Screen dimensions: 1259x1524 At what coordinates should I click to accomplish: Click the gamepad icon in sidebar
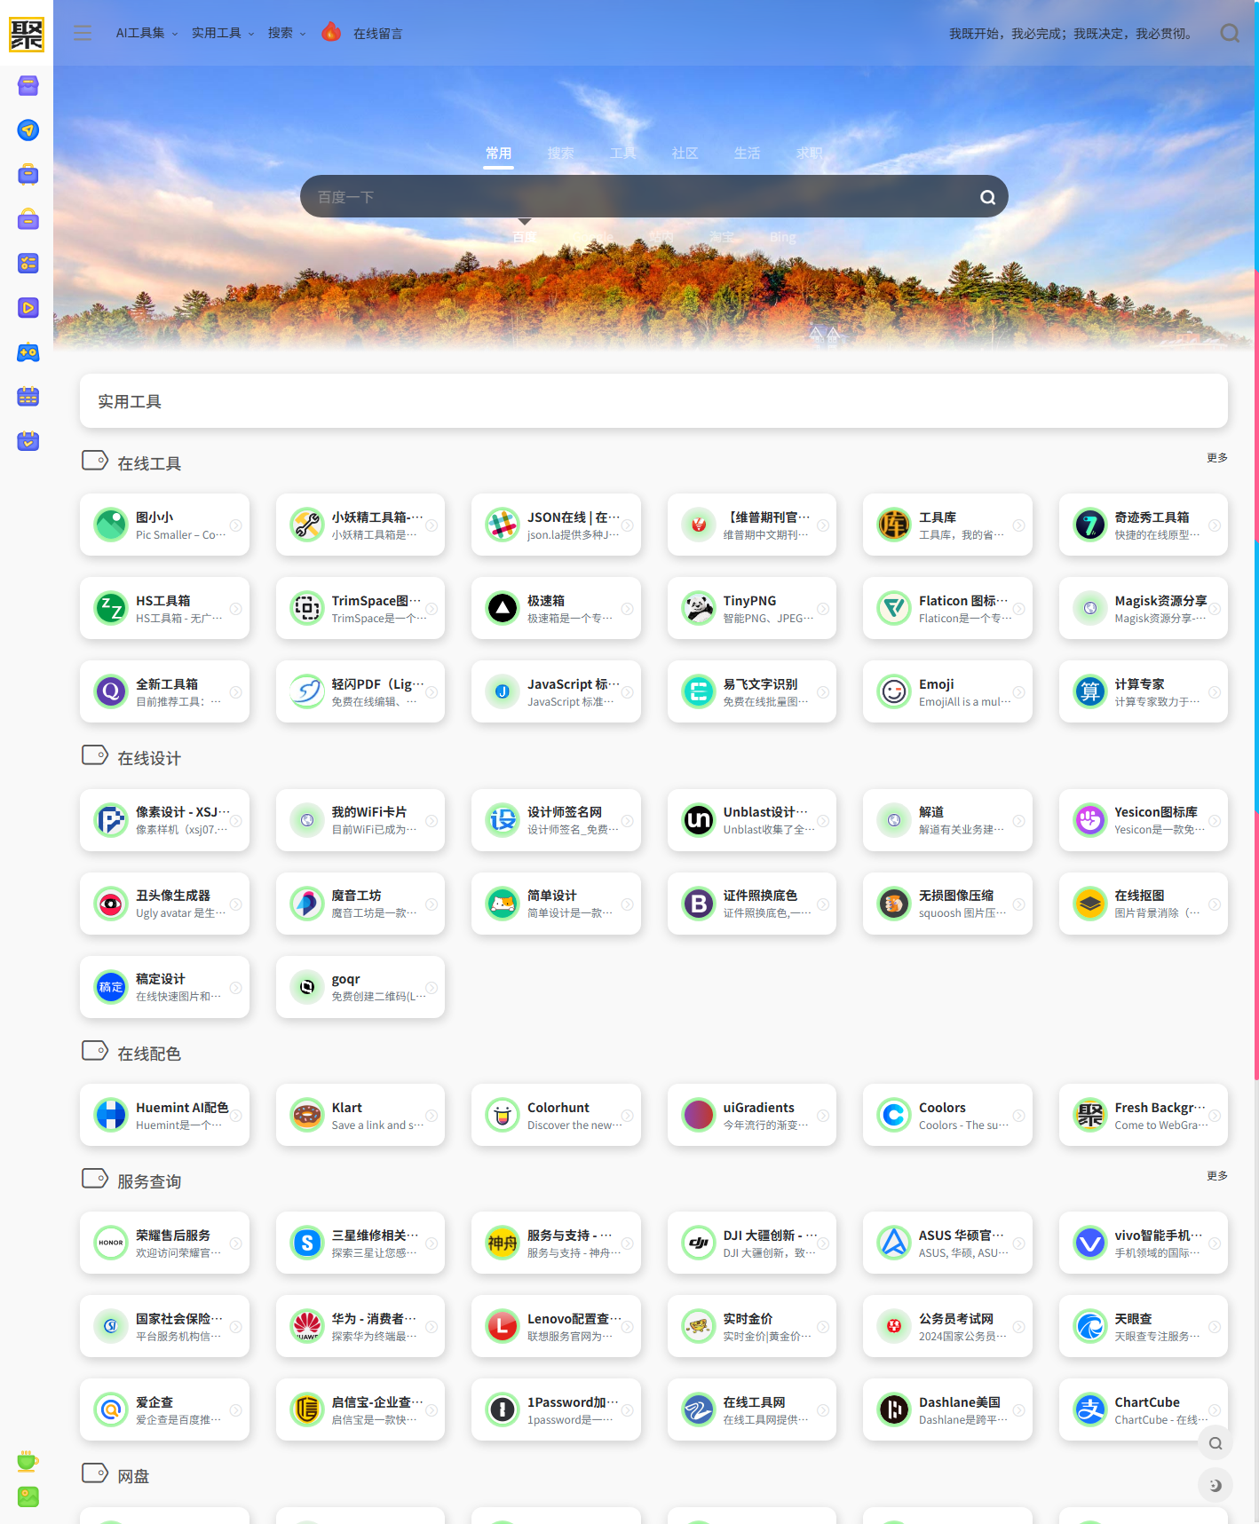click(28, 352)
